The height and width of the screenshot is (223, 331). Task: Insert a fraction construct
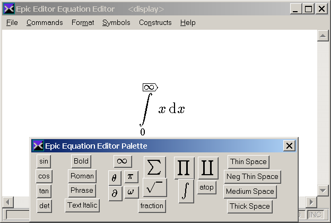[x=152, y=206]
